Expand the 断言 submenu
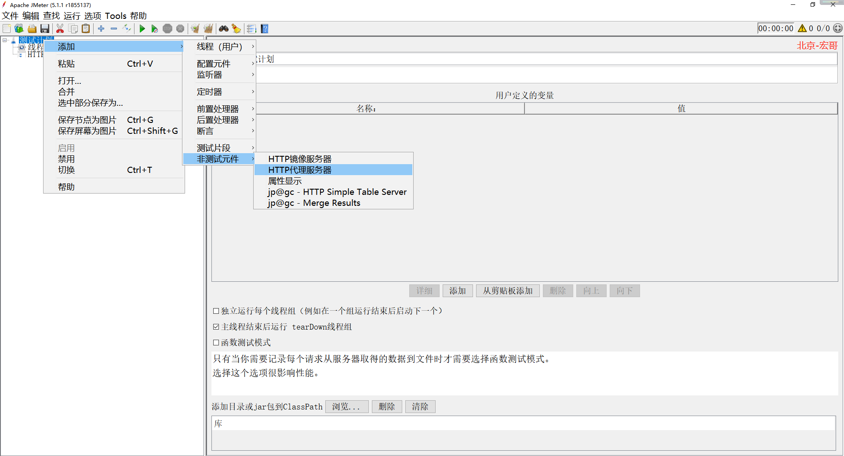 (x=219, y=131)
